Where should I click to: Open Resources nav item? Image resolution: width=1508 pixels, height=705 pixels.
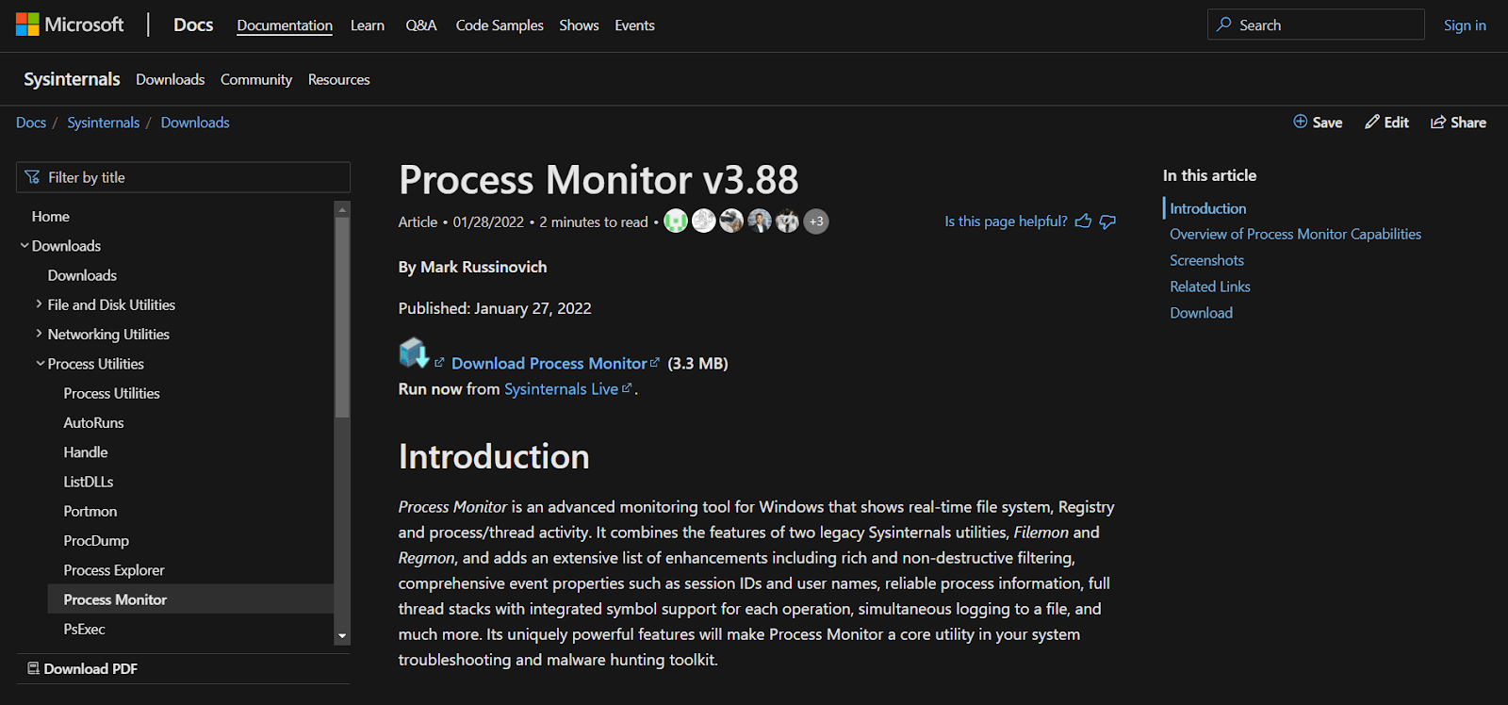338,79
